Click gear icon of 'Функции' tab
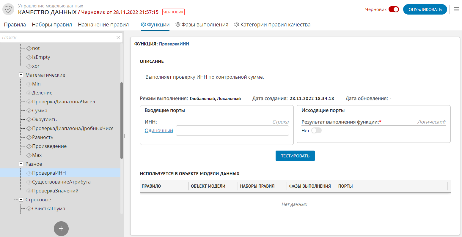The image size is (462, 237). pos(143,24)
